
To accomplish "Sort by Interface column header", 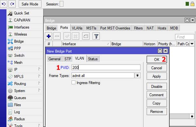I will point(86,44).
